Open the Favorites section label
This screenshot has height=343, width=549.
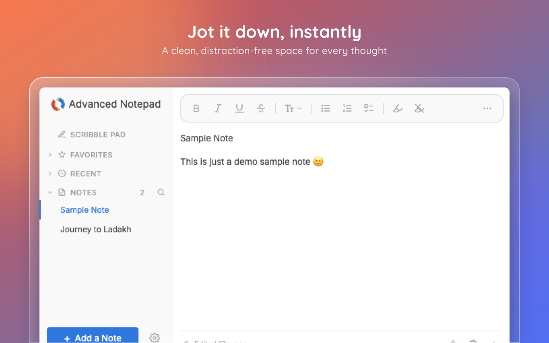pos(91,155)
